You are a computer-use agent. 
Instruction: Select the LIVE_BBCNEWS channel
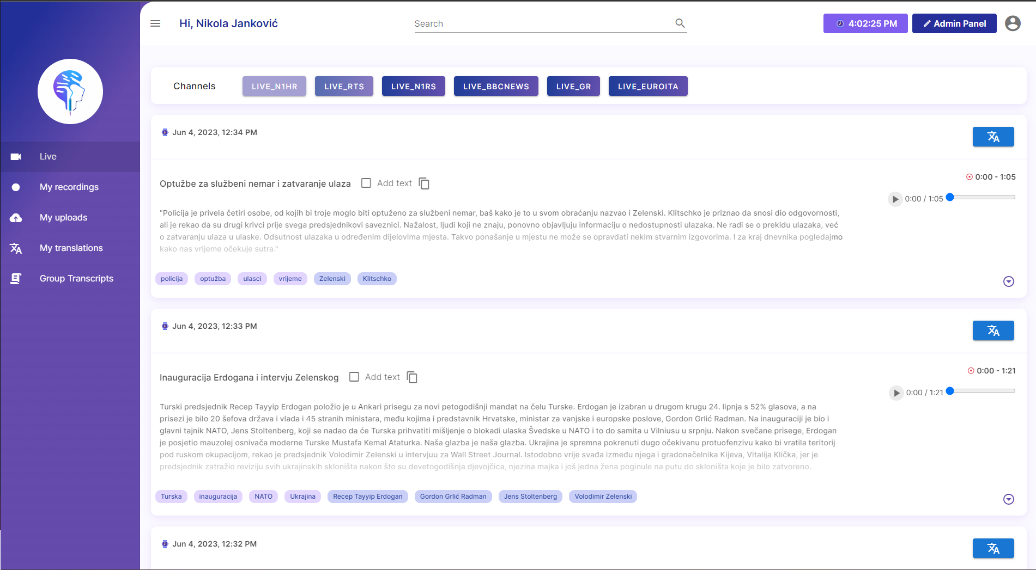[x=495, y=87]
